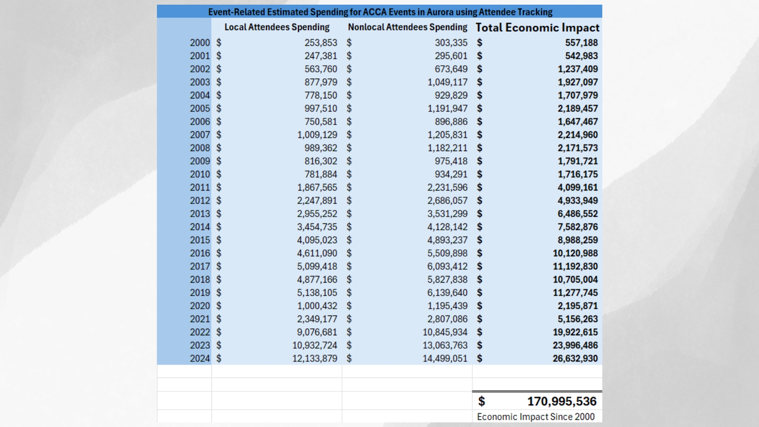Select the table title about ACCA Events in Aurora
This screenshot has width=759, height=427.
[x=380, y=12]
